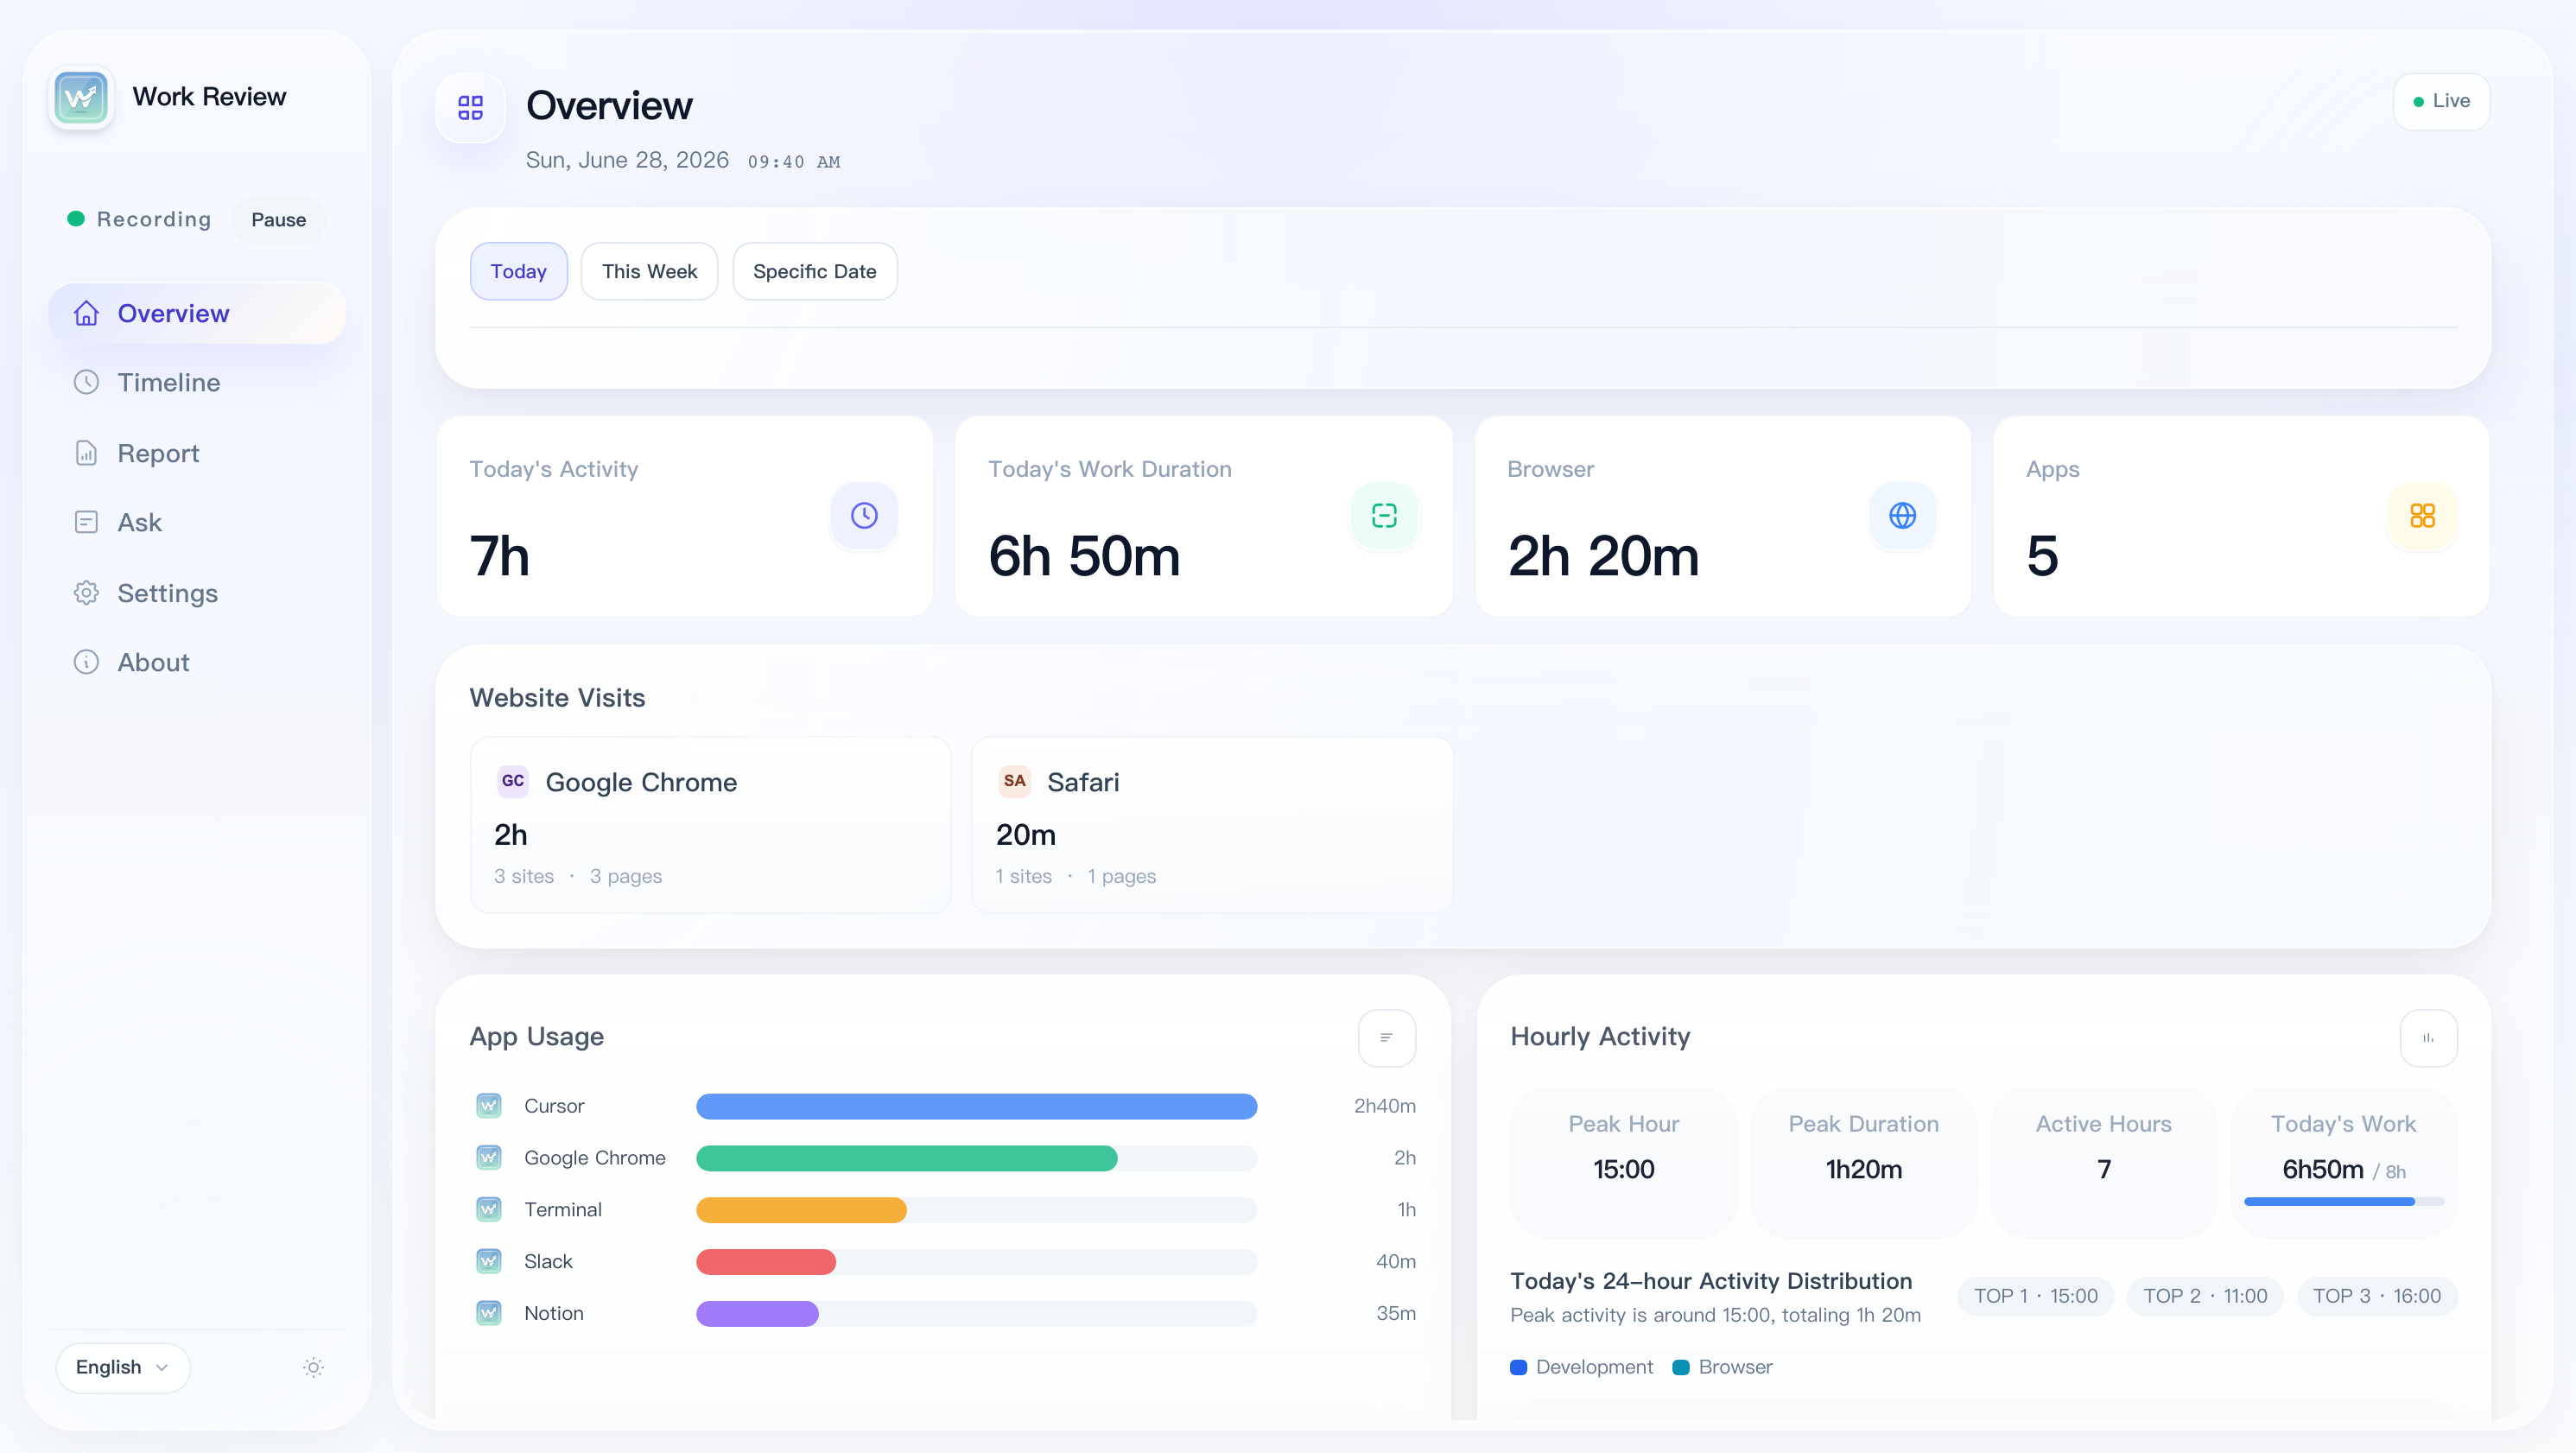2576x1453 pixels.
Task: Select the Today tab
Action: click(518, 271)
